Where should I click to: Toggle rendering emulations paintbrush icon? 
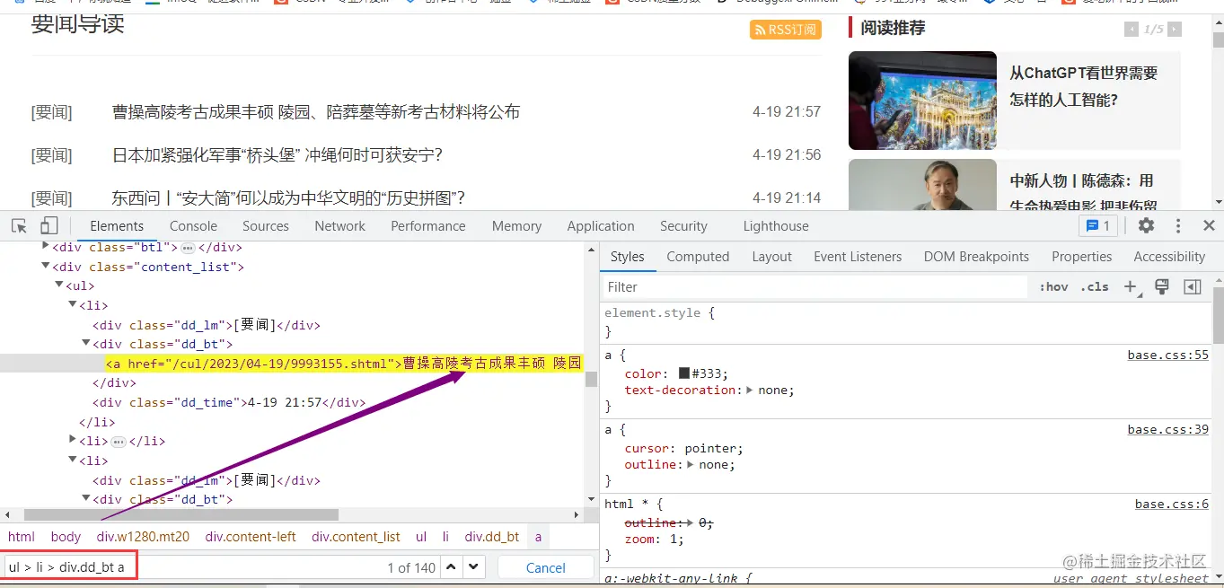1162,287
